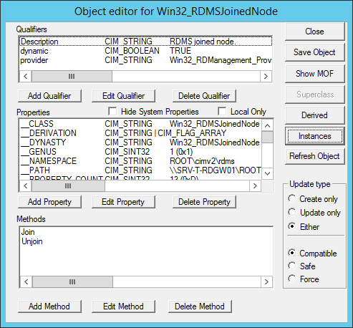Click Delete Method button
The image size is (353, 328).
click(200, 307)
